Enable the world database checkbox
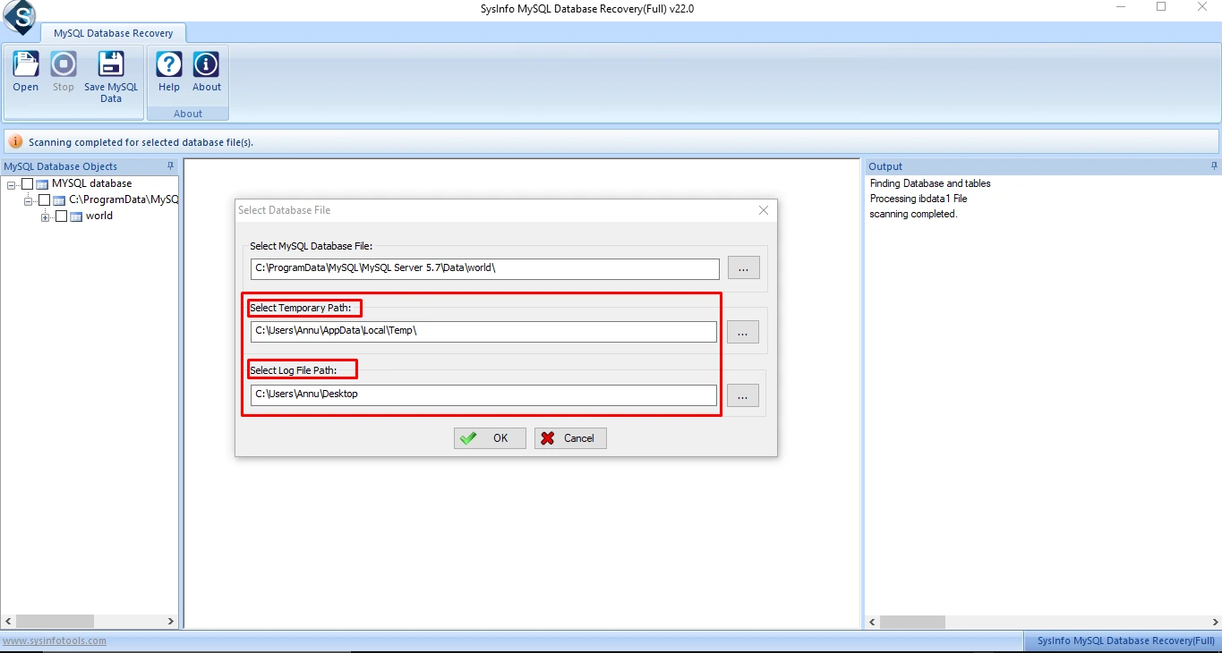The image size is (1222, 653). click(x=62, y=216)
